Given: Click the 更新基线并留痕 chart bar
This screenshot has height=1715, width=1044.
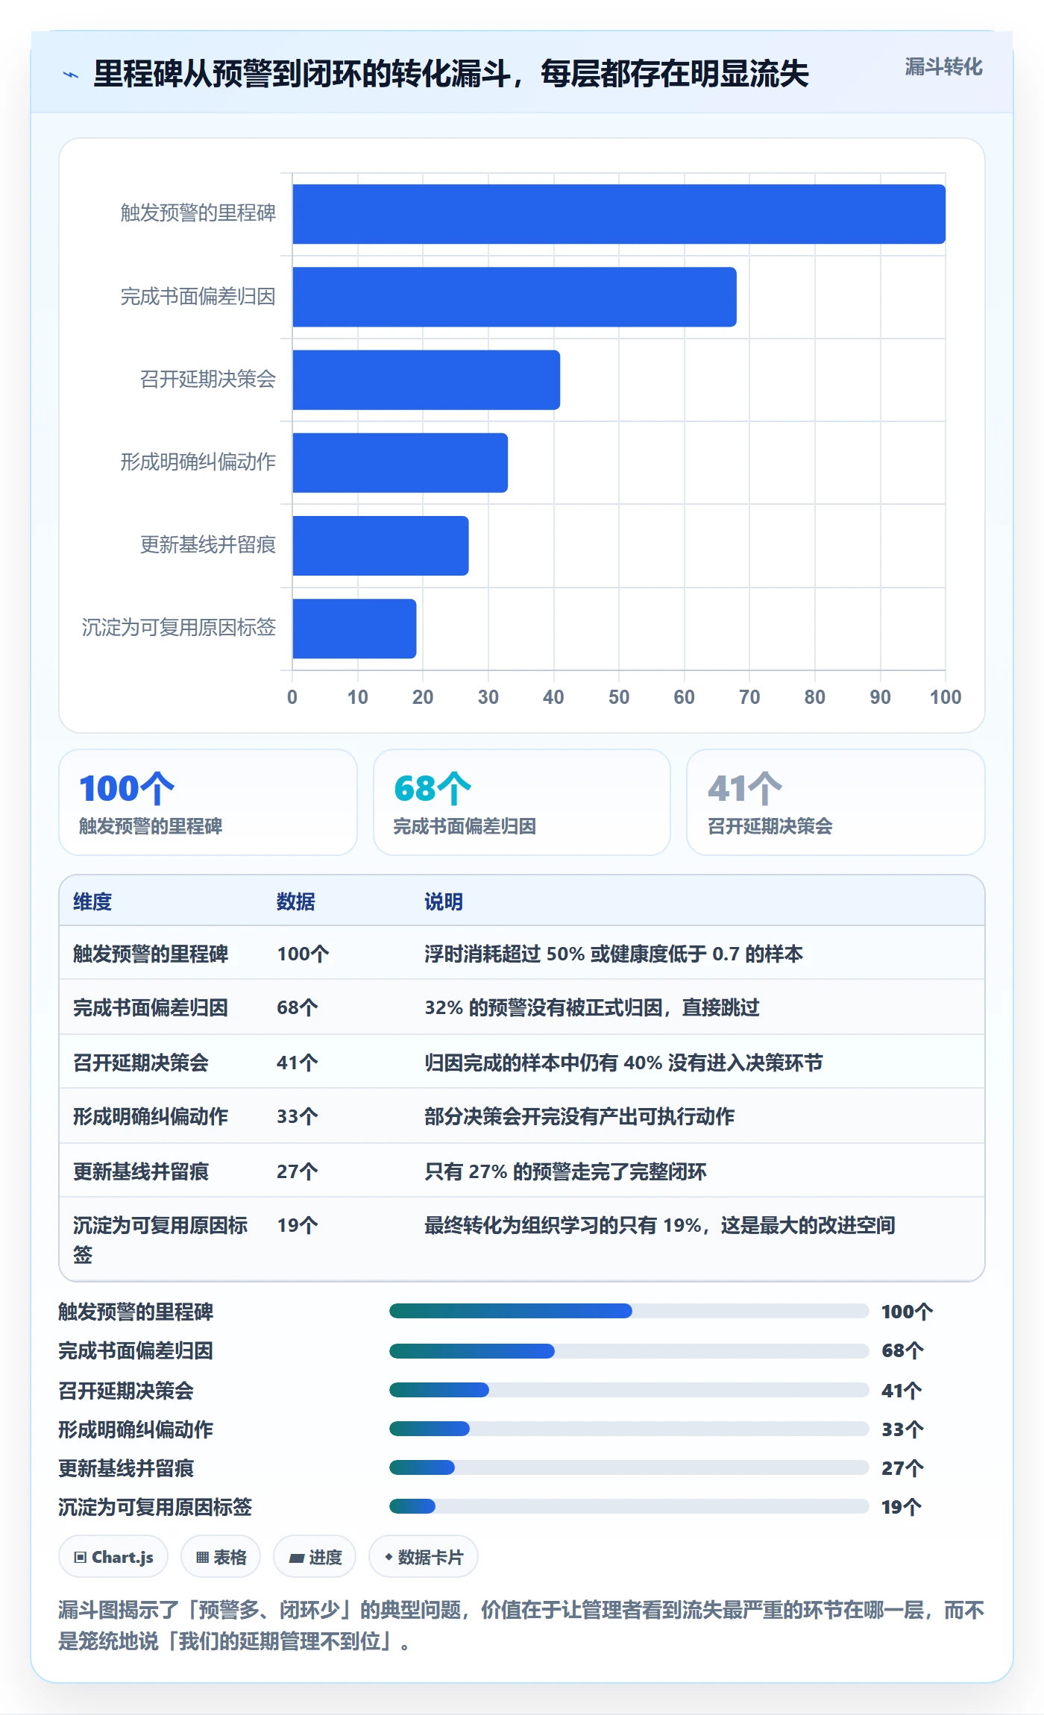Looking at the screenshot, I should (380, 545).
